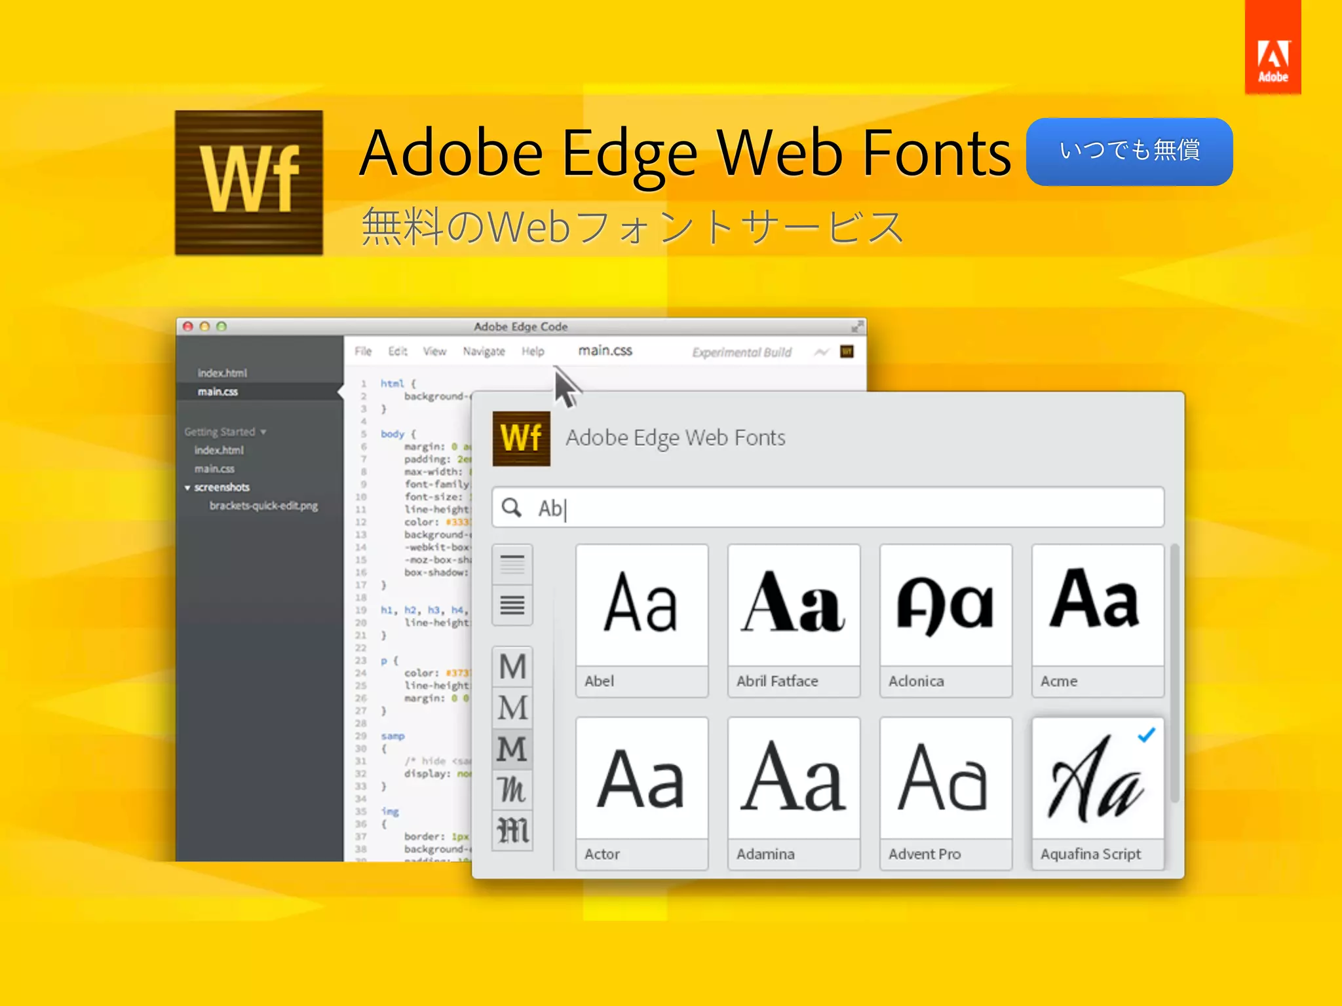
Task: Open brackets-quick-edit.png file
Action: pyautogui.click(x=263, y=506)
